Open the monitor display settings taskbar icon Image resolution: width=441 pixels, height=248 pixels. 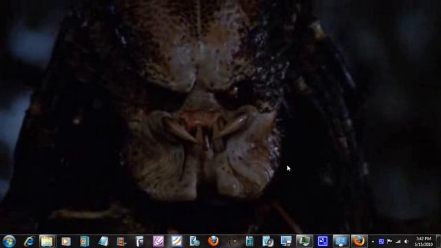tap(287, 241)
